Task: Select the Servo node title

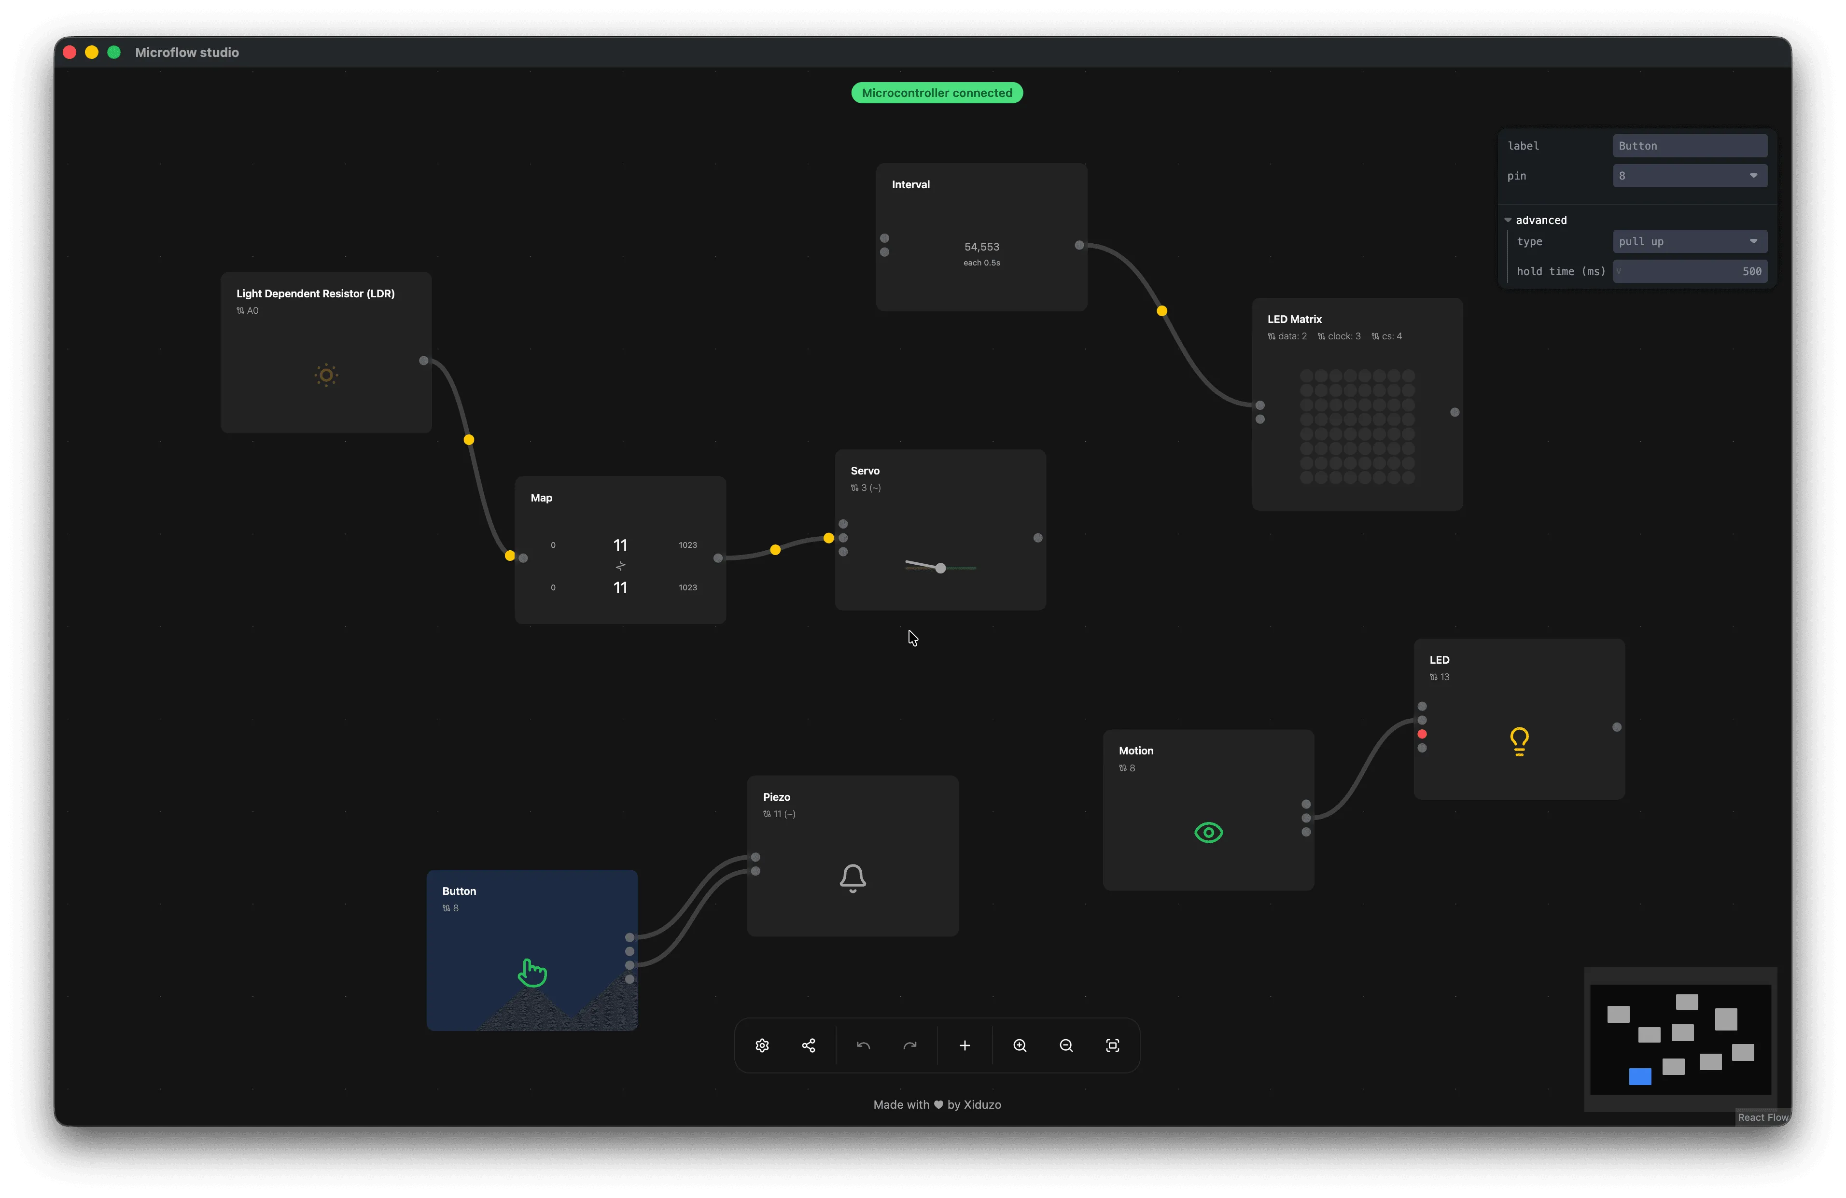Action: click(x=865, y=471)
